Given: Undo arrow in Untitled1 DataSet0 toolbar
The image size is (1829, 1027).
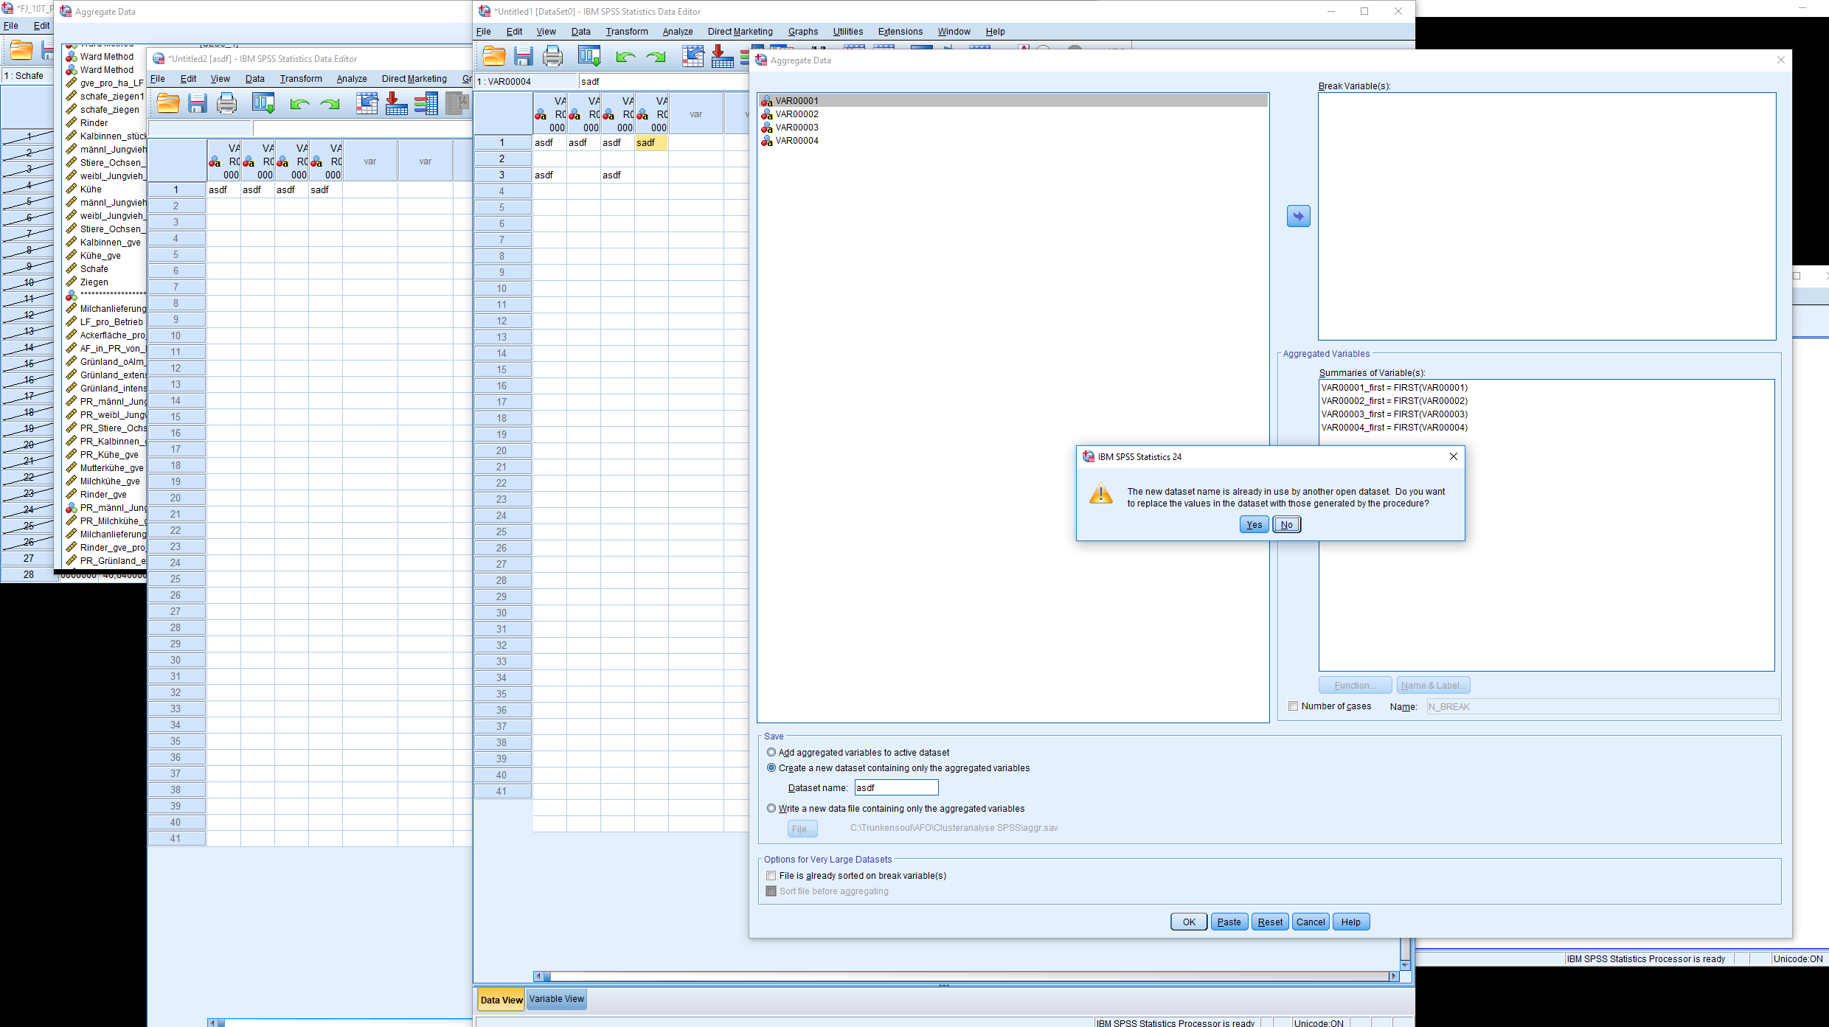Looking at the screenshot, I should 625,57.
